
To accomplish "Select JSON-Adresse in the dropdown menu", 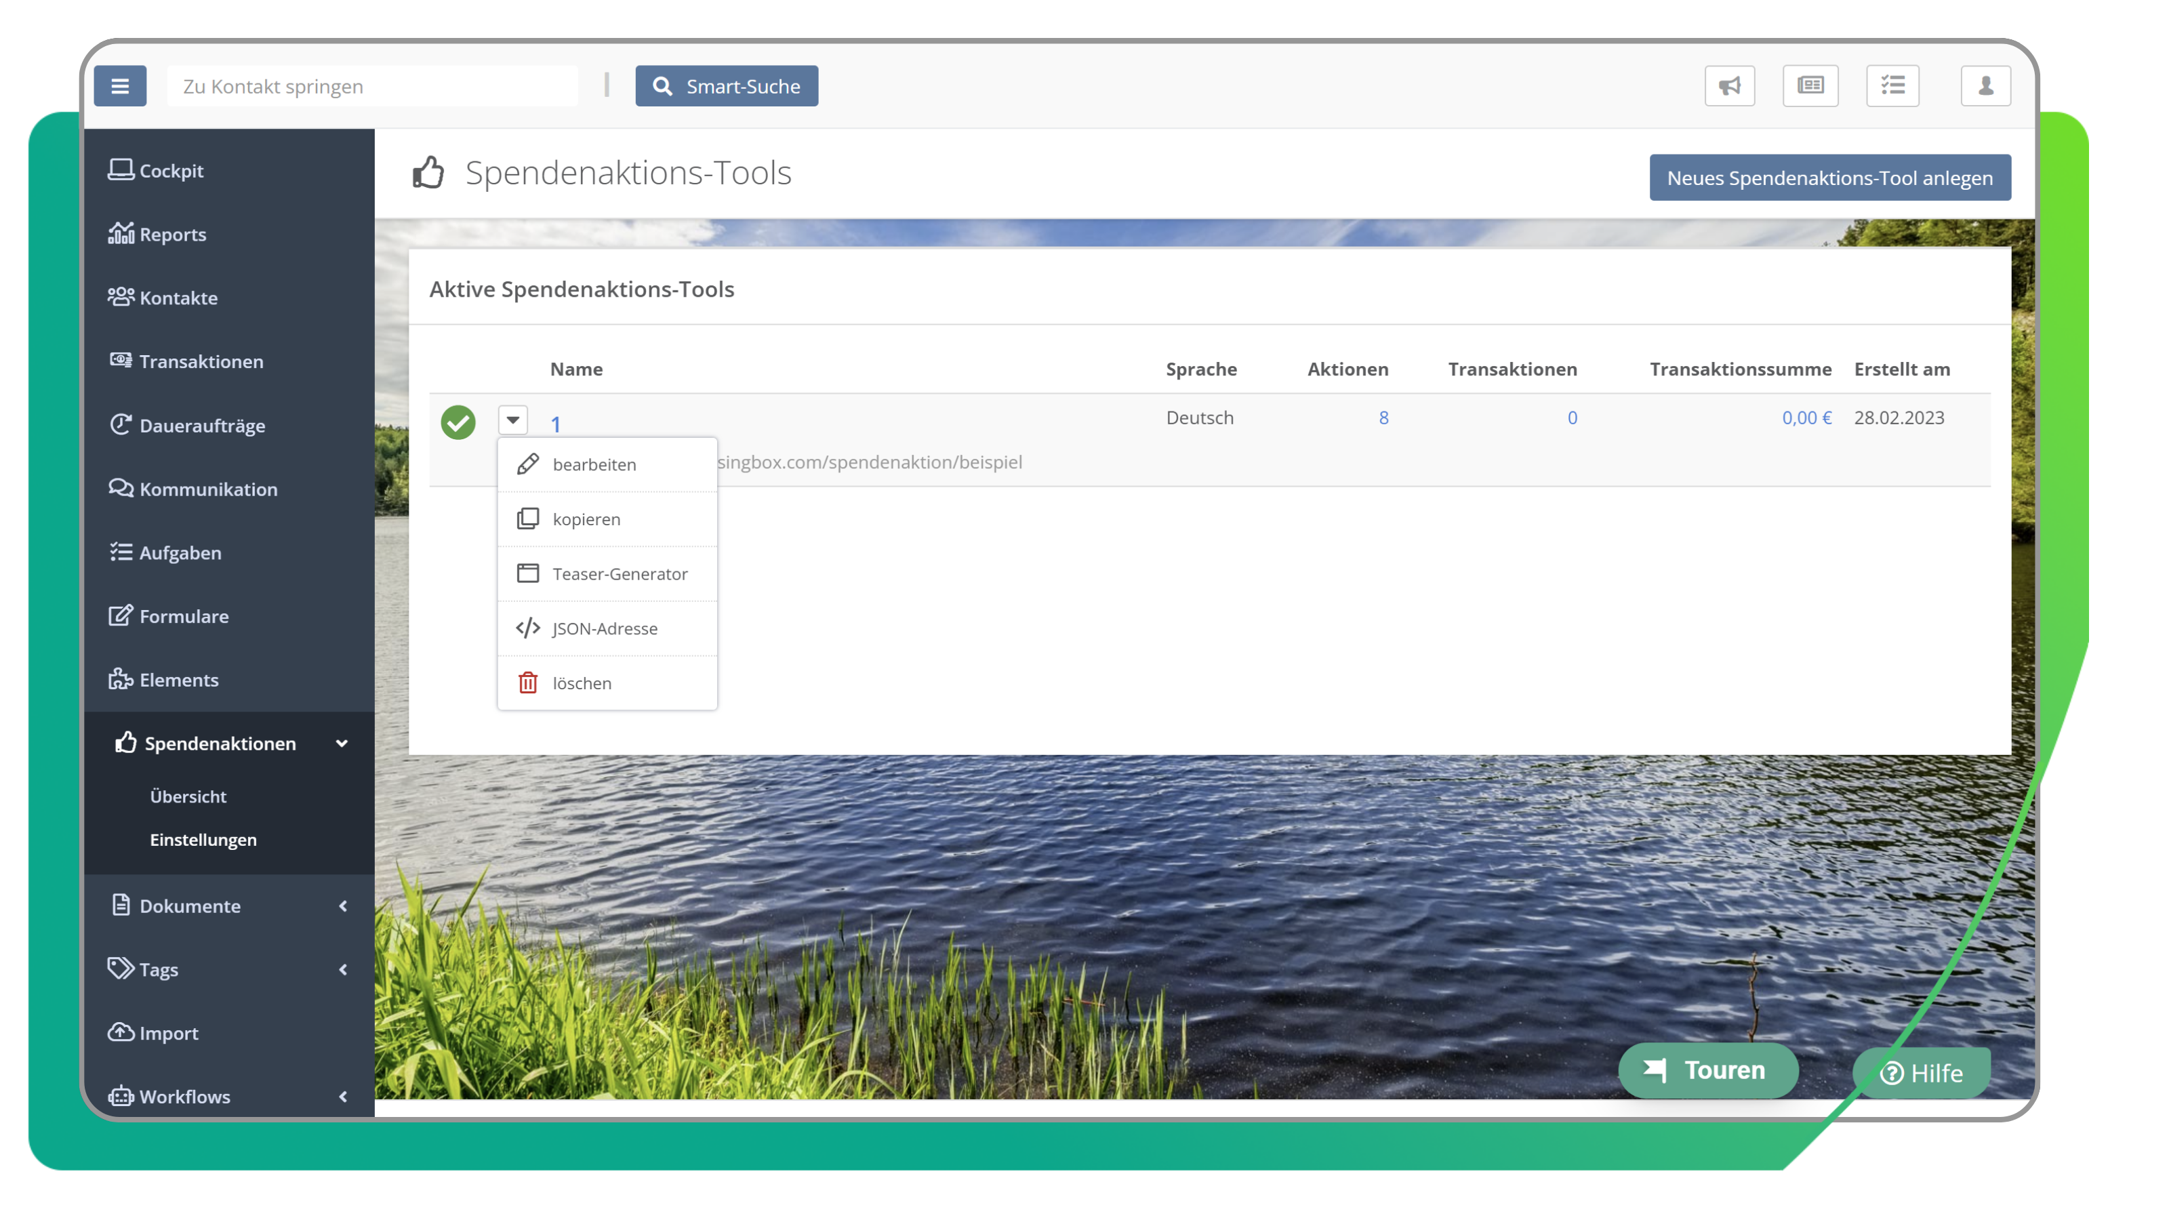I will [605, 628].
